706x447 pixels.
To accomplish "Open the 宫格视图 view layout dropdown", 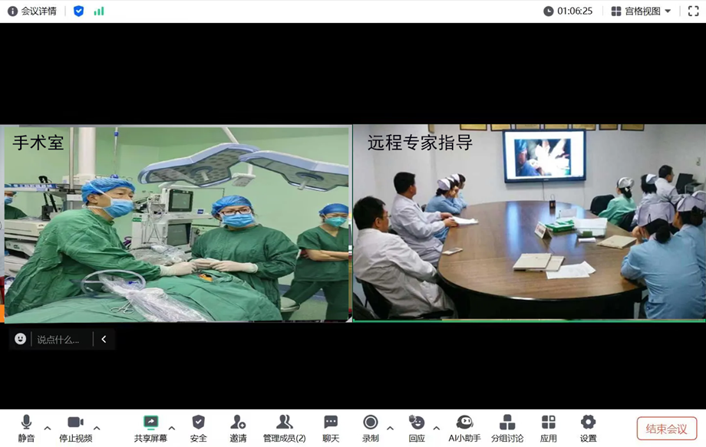I will tap(641, 12).
